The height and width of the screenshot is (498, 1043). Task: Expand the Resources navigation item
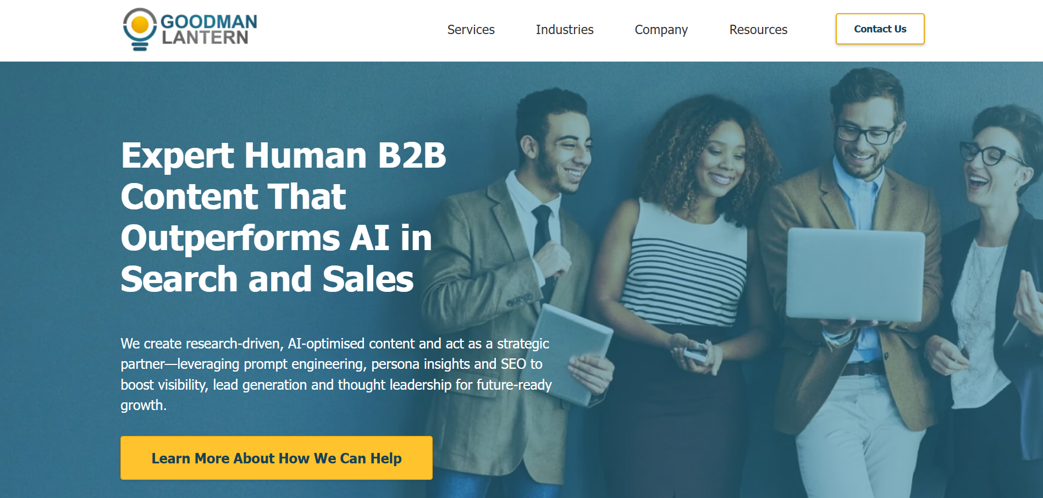[758, 30]
